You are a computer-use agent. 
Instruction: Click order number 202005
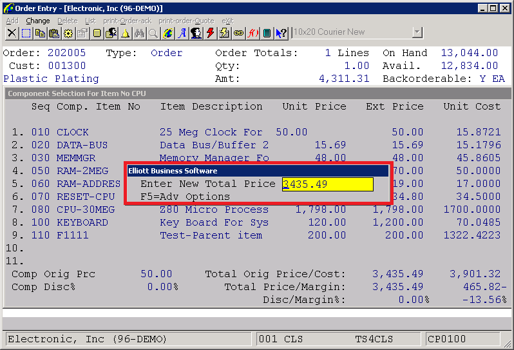point(66,53)
